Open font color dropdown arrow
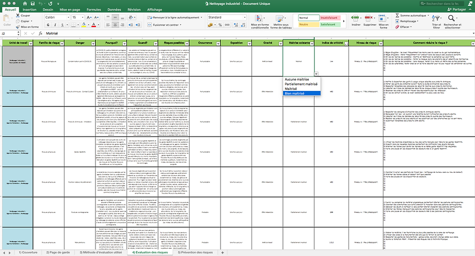475x256 pixels. point(98,25)
